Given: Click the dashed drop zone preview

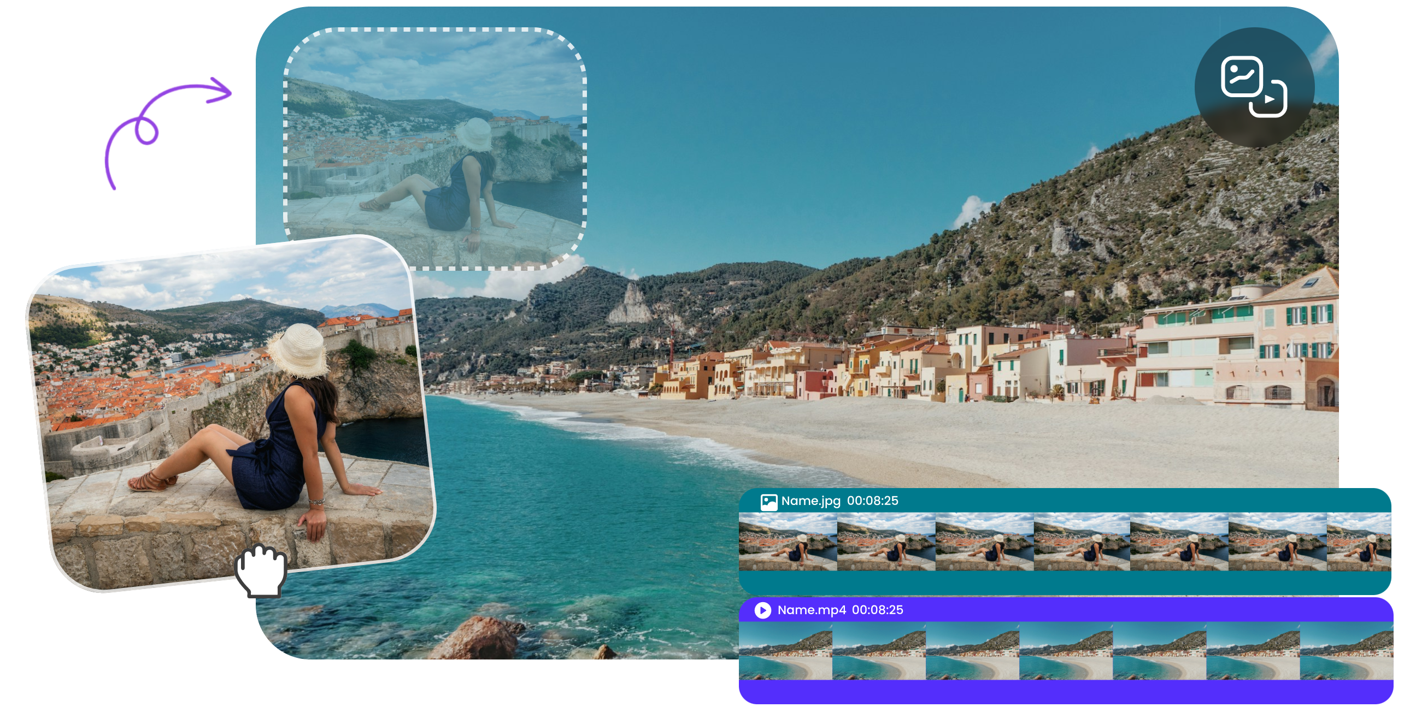Looking at the screenshot, I should (434, 148).
